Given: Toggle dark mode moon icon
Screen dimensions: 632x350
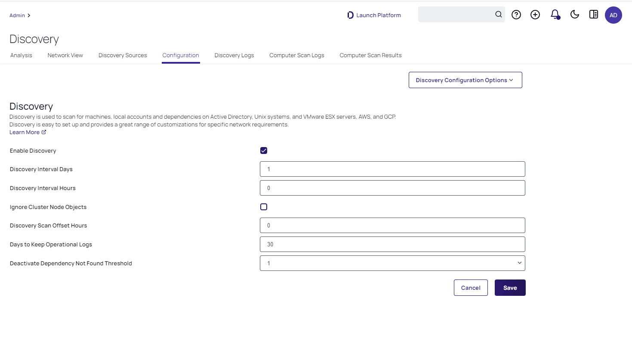Looking at the screenshot, I should pyautogui.click(x=574, y=15).
